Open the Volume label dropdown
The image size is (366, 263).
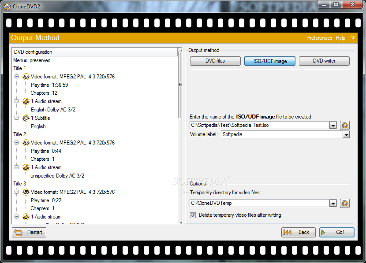(346, 134)
